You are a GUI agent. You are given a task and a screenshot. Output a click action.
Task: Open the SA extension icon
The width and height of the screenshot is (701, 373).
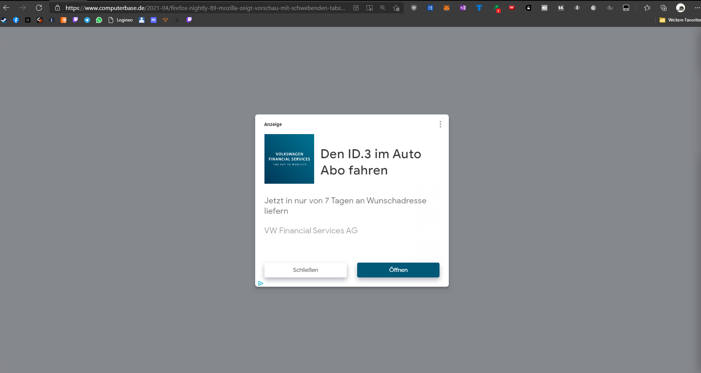pyautogui.click(x=561, y=8)
